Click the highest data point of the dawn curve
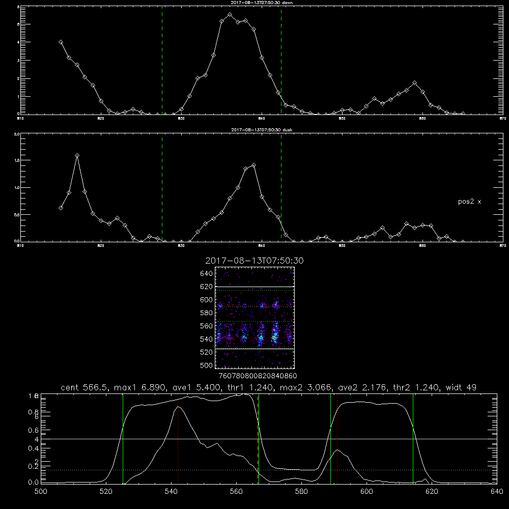Screen dimensions: 509x509 [x=230, y=15]
